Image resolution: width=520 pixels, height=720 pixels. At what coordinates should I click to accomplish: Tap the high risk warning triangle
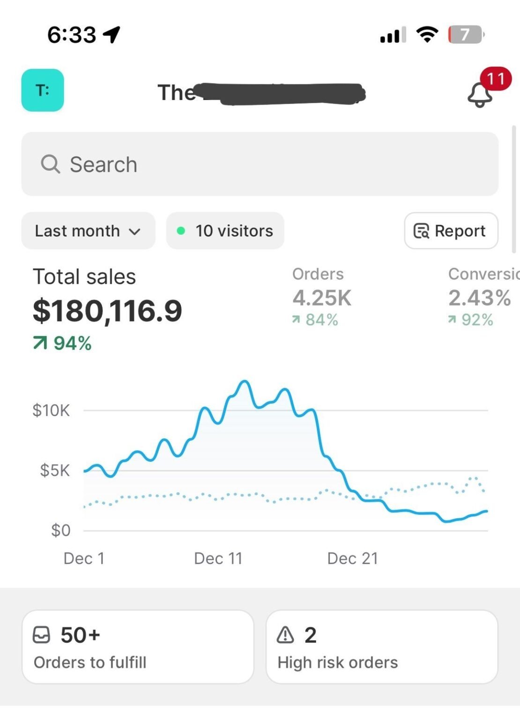tap(285, 635)
